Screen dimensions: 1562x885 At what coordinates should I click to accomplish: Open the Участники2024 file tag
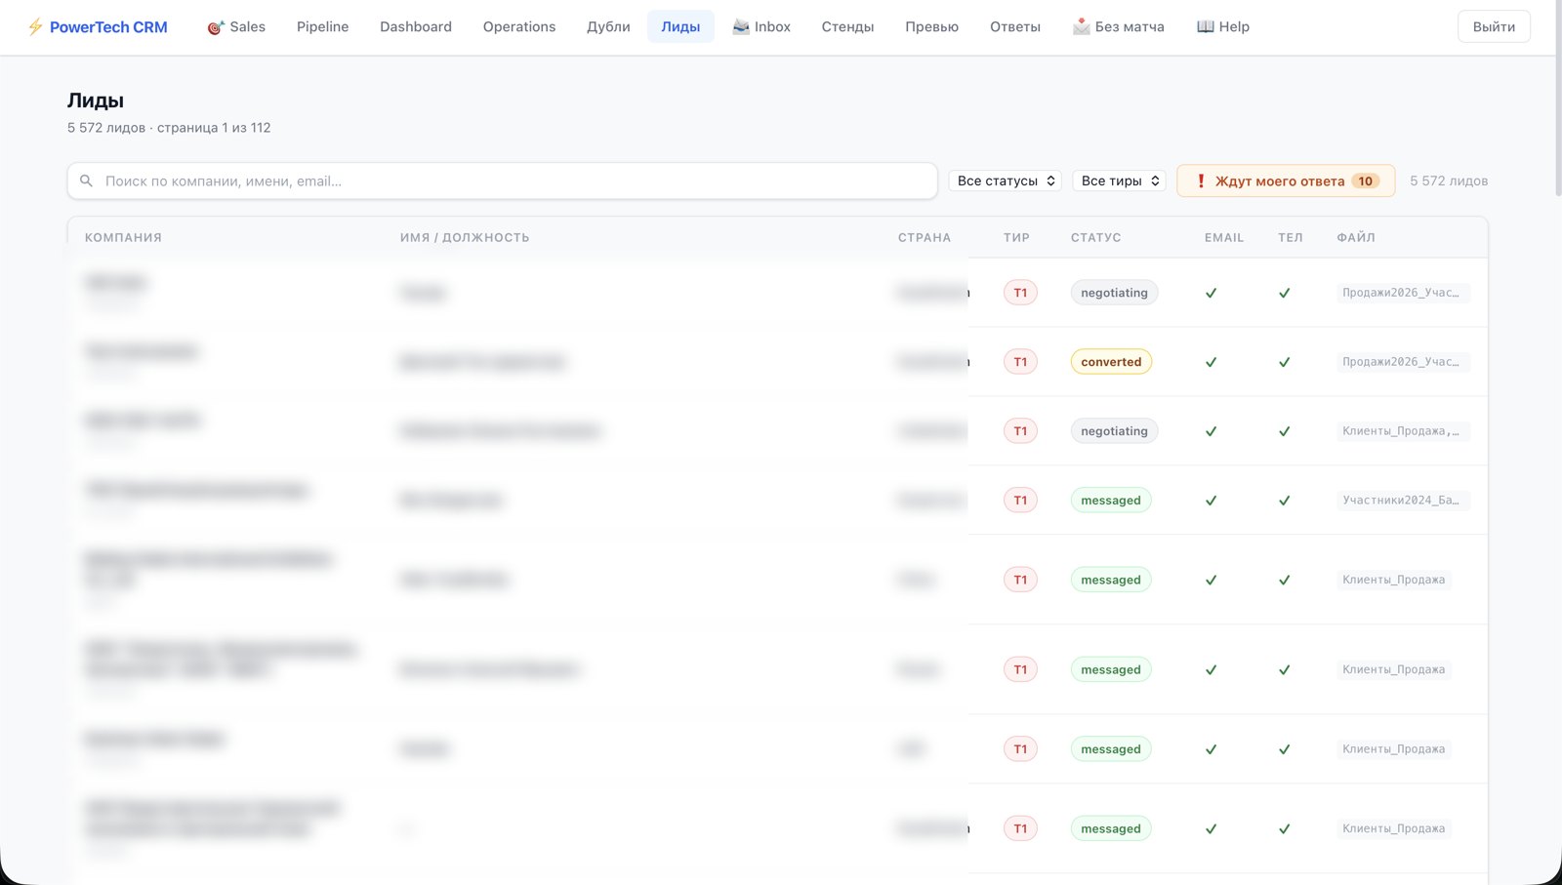(1401, 501)
